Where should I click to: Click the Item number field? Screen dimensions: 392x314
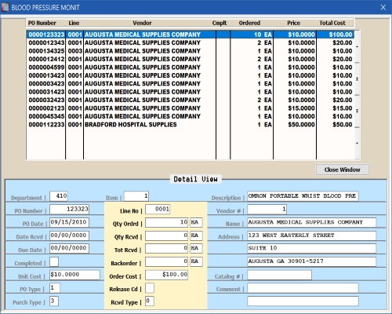point(136,196)
